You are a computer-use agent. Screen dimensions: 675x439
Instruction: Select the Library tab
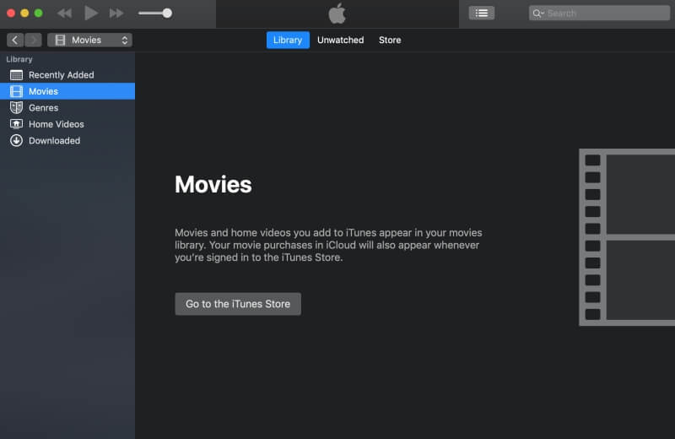pyautogui.click(x=288, y=40)
